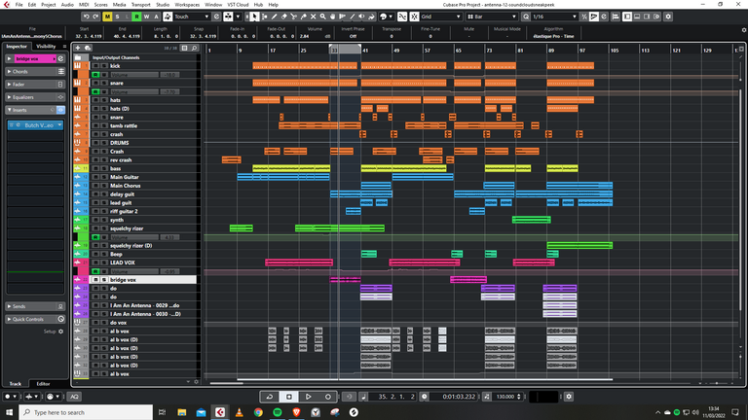The width and height of the screenshot is (748, 420).
Task: Click the Cubase icon in taskbar
Action: click(220, 412)
